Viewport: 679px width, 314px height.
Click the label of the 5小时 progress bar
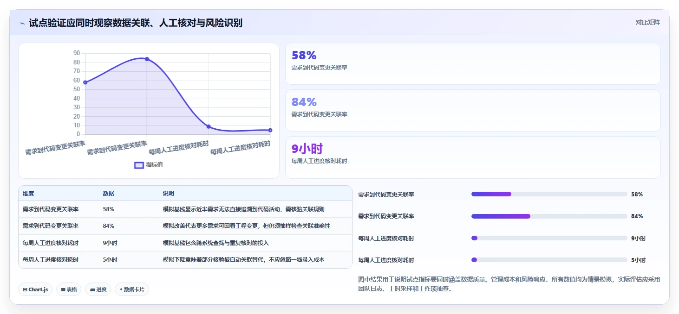pyautogui.click(x=386, y=260)
